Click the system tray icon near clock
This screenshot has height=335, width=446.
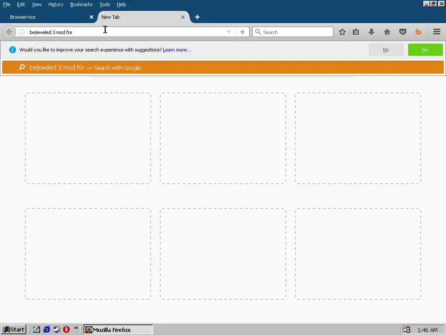click(407, 330)
